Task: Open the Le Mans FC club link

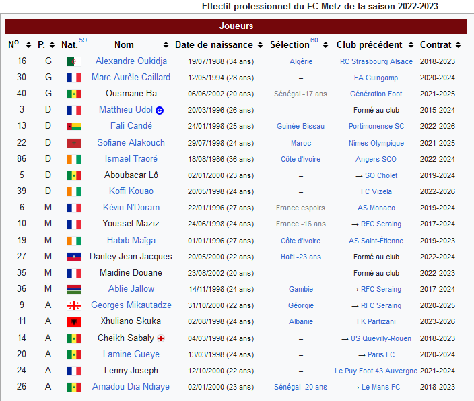Action: click(x=381, y=387)
